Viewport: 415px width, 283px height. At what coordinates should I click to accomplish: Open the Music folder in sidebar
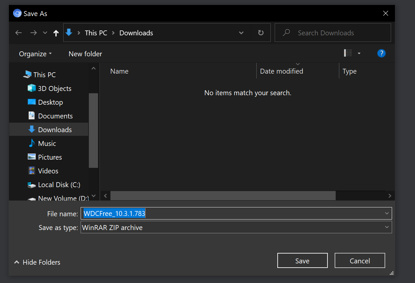tap(47, 143)
